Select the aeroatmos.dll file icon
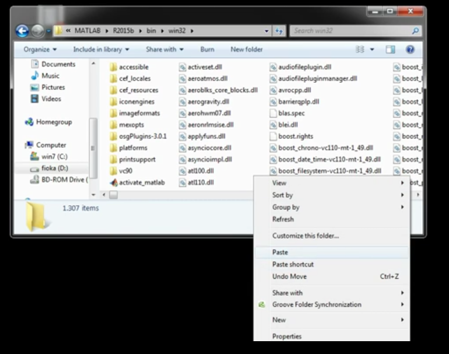Image resolution: width=449 pixels, height=354 pixels. [x=182, y=79]
